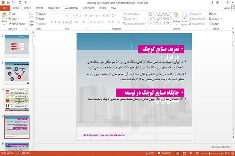Click the Redo icon in quick access toolbar
235x156 pixels.
[20, 3]
